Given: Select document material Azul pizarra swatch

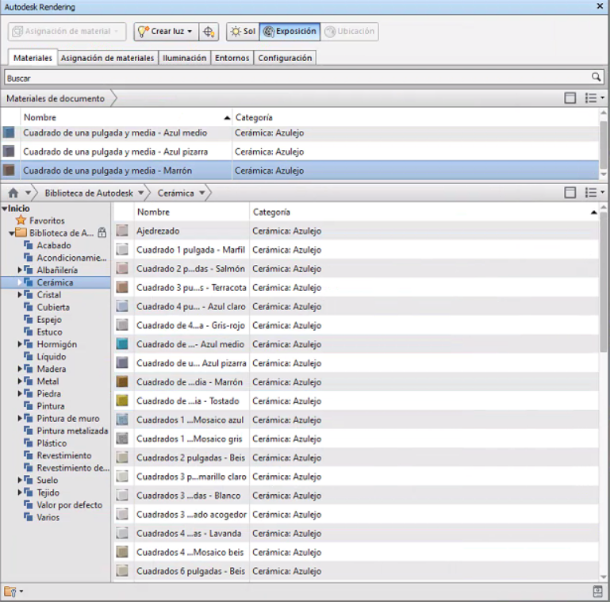Looking at the screenshot, I should click(9, 151).
